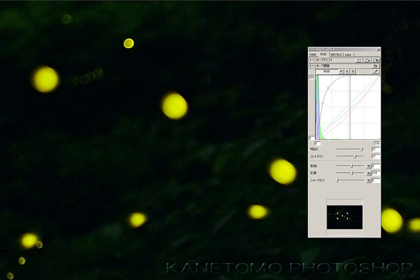Click the upper tone curve control point
420x280 pixels.
pos(328,88)
